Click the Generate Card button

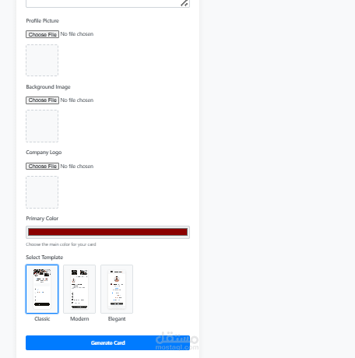[107, 342]
